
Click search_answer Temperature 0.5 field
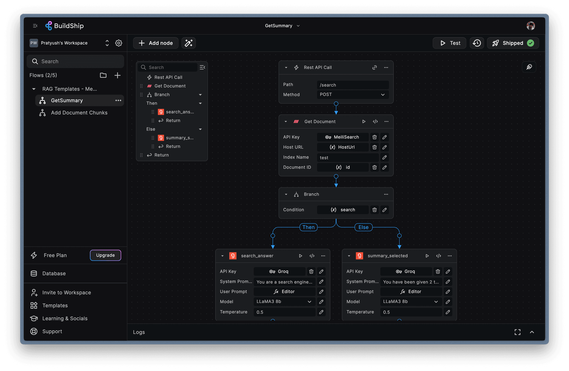(284, 312)
